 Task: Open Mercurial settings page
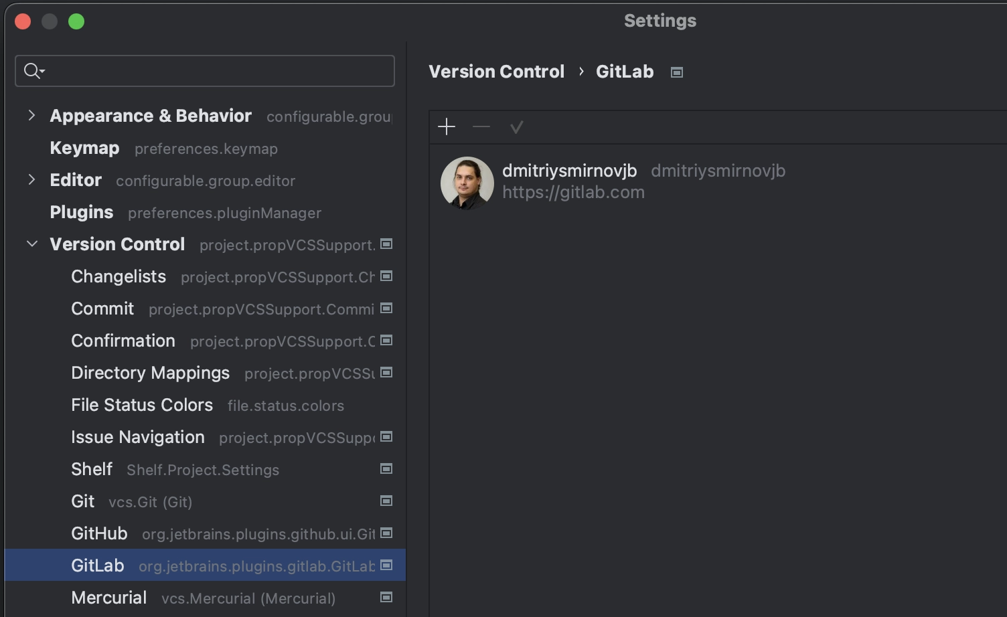[x=109, y=598]
